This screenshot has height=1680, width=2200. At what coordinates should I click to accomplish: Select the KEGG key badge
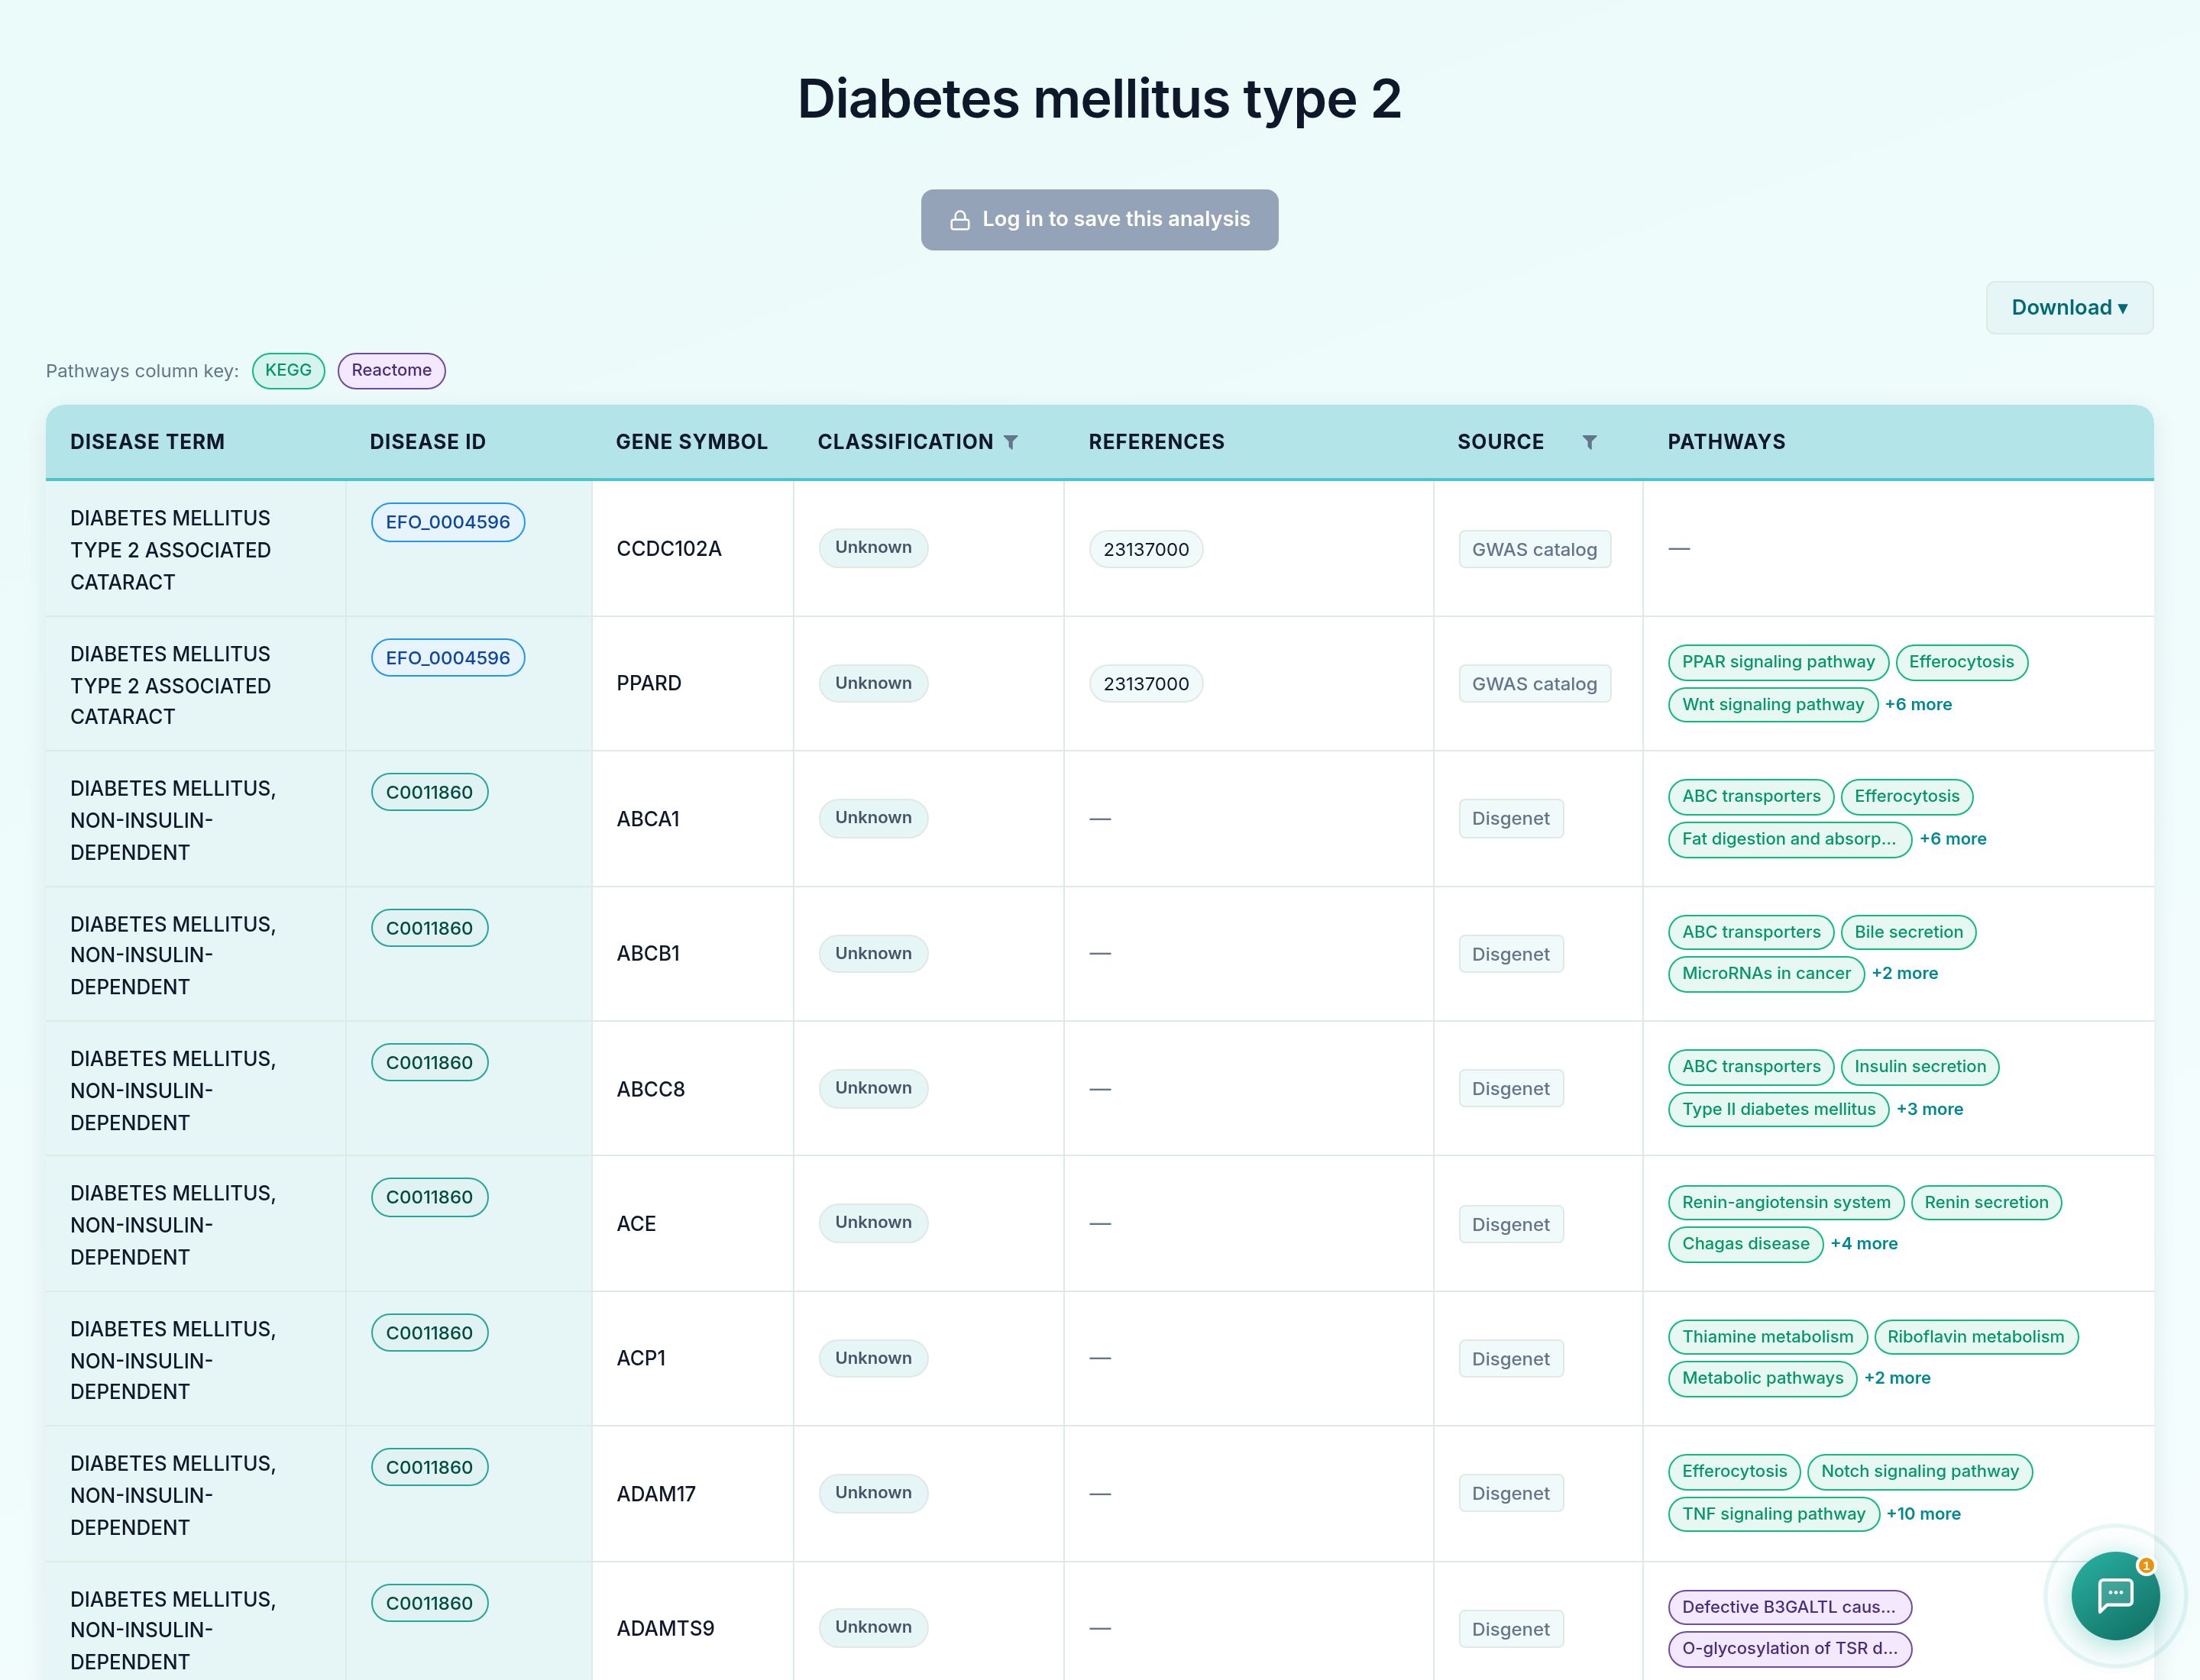288,370
